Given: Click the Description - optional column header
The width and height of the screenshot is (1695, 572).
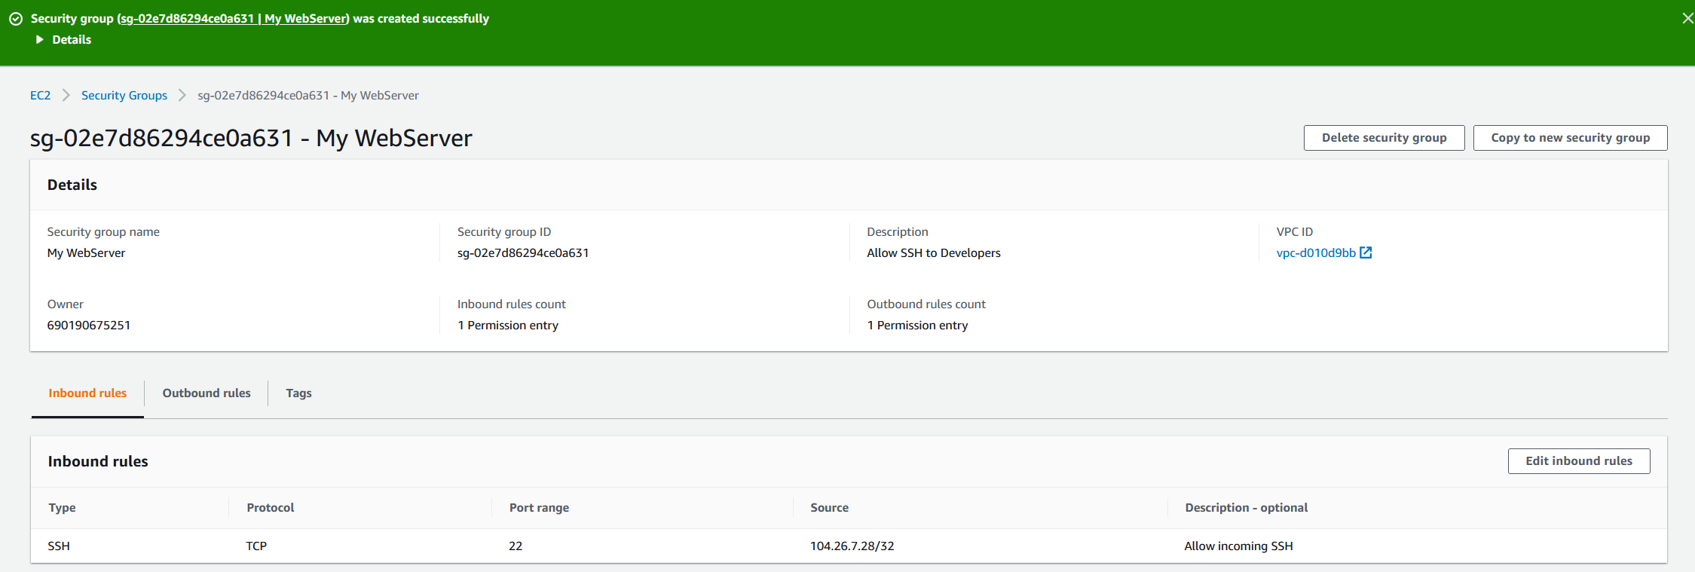Looking at the screenshot, I should [1246, 508].
